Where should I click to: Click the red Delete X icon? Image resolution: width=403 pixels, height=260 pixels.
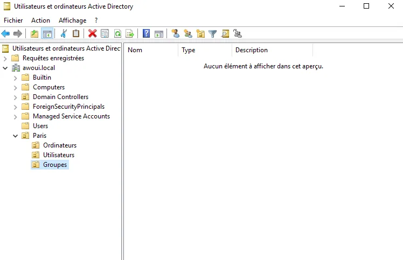[92, 34]
